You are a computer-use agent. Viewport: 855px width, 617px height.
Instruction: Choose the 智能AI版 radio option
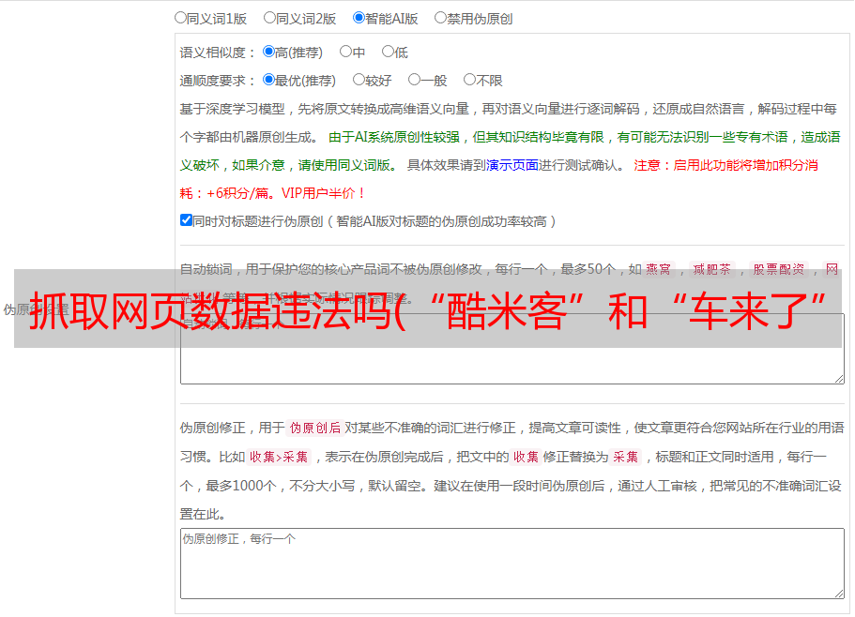(x=359, y=18)
